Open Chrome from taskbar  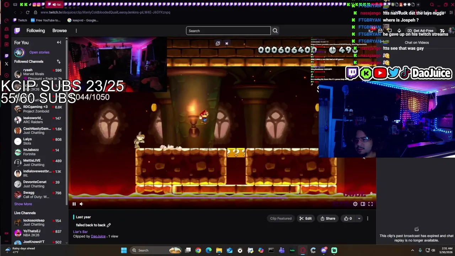coord(198,250)
